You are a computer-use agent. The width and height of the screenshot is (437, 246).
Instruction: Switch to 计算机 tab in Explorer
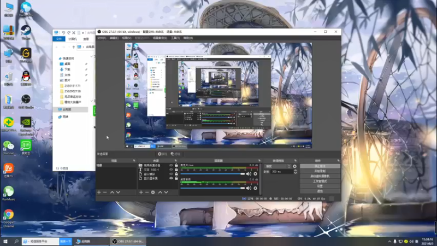[73, 39]
